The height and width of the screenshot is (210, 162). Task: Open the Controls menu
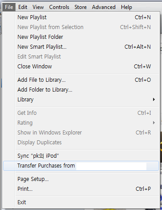tap(59, 7)
